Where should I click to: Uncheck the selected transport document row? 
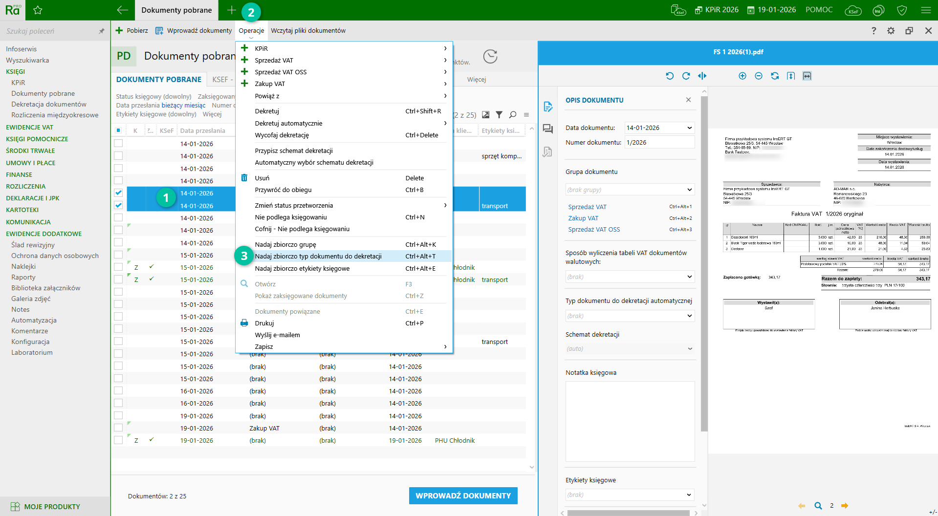(118, 206)
